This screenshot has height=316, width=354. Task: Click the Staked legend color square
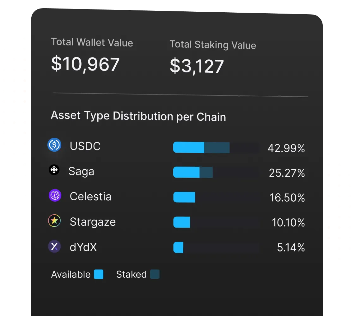(x=155, y=274)
